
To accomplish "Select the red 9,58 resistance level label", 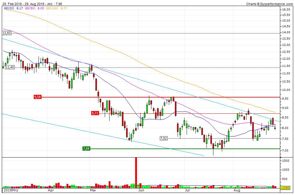I will point(37,97).
